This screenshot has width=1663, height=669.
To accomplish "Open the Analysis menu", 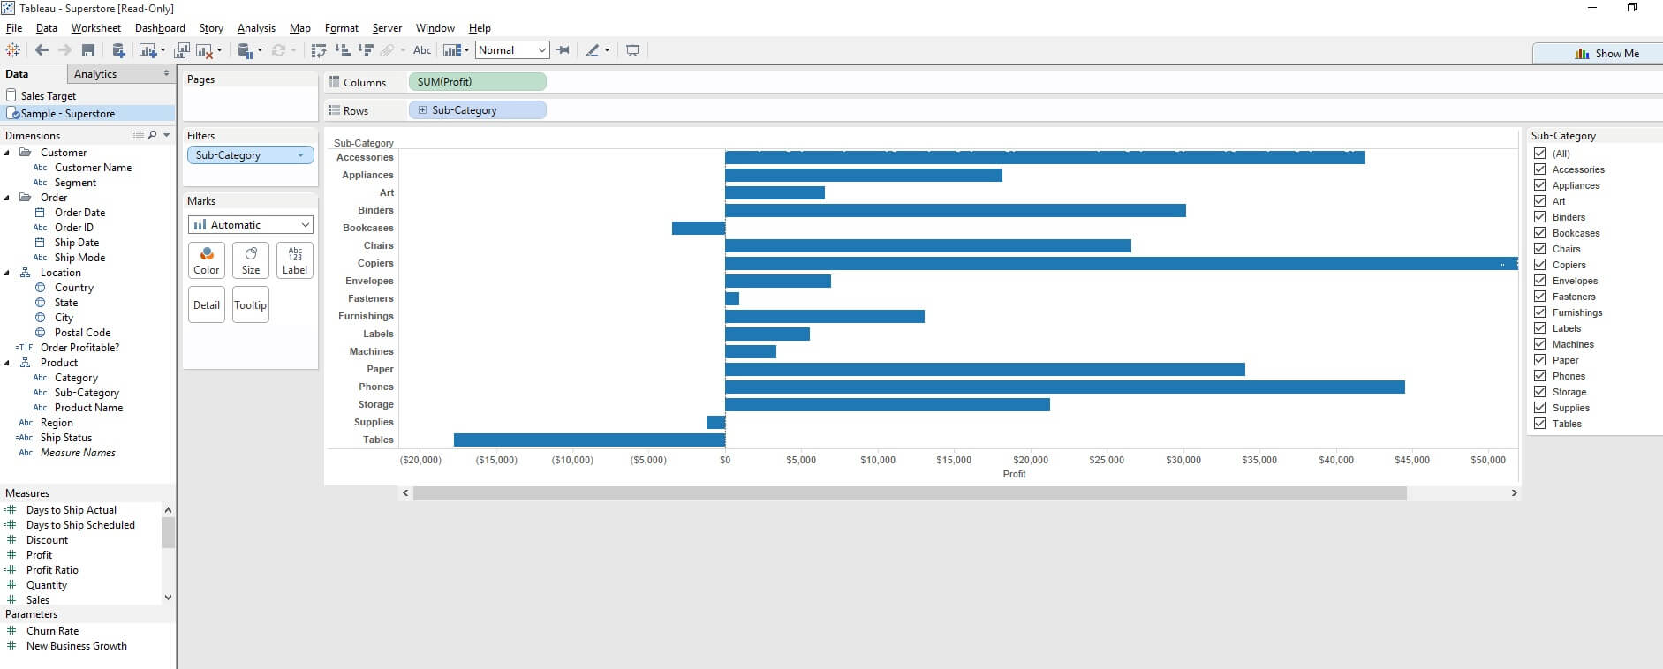I will (x=256, y=28).
